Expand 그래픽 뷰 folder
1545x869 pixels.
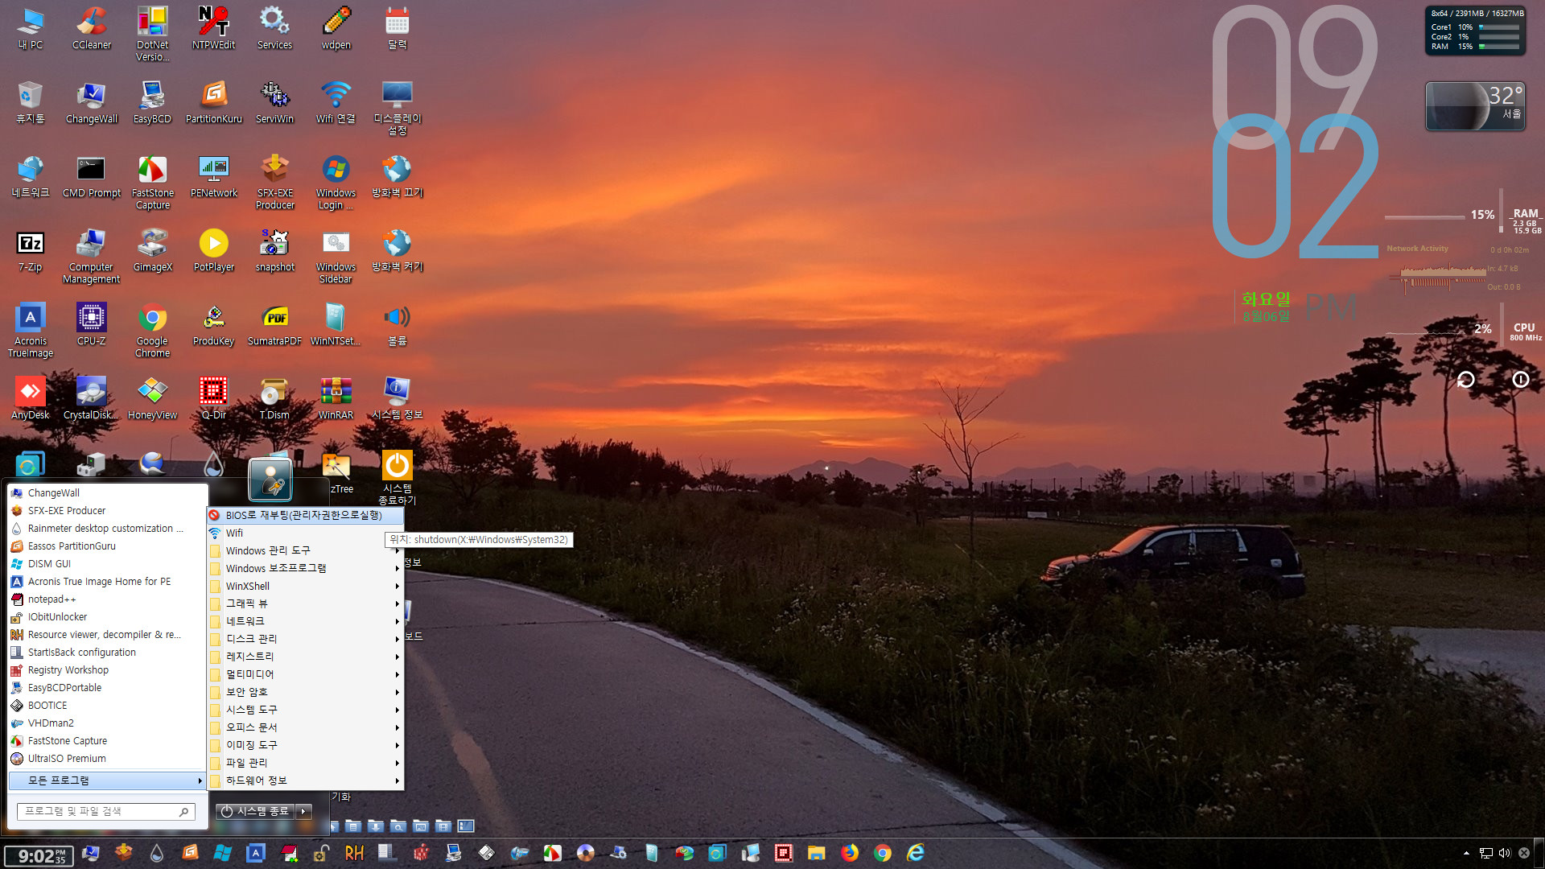click(x=306, y=603)
